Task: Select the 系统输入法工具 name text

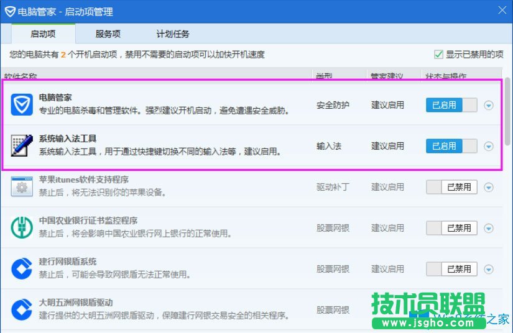Action: (68, 139)
